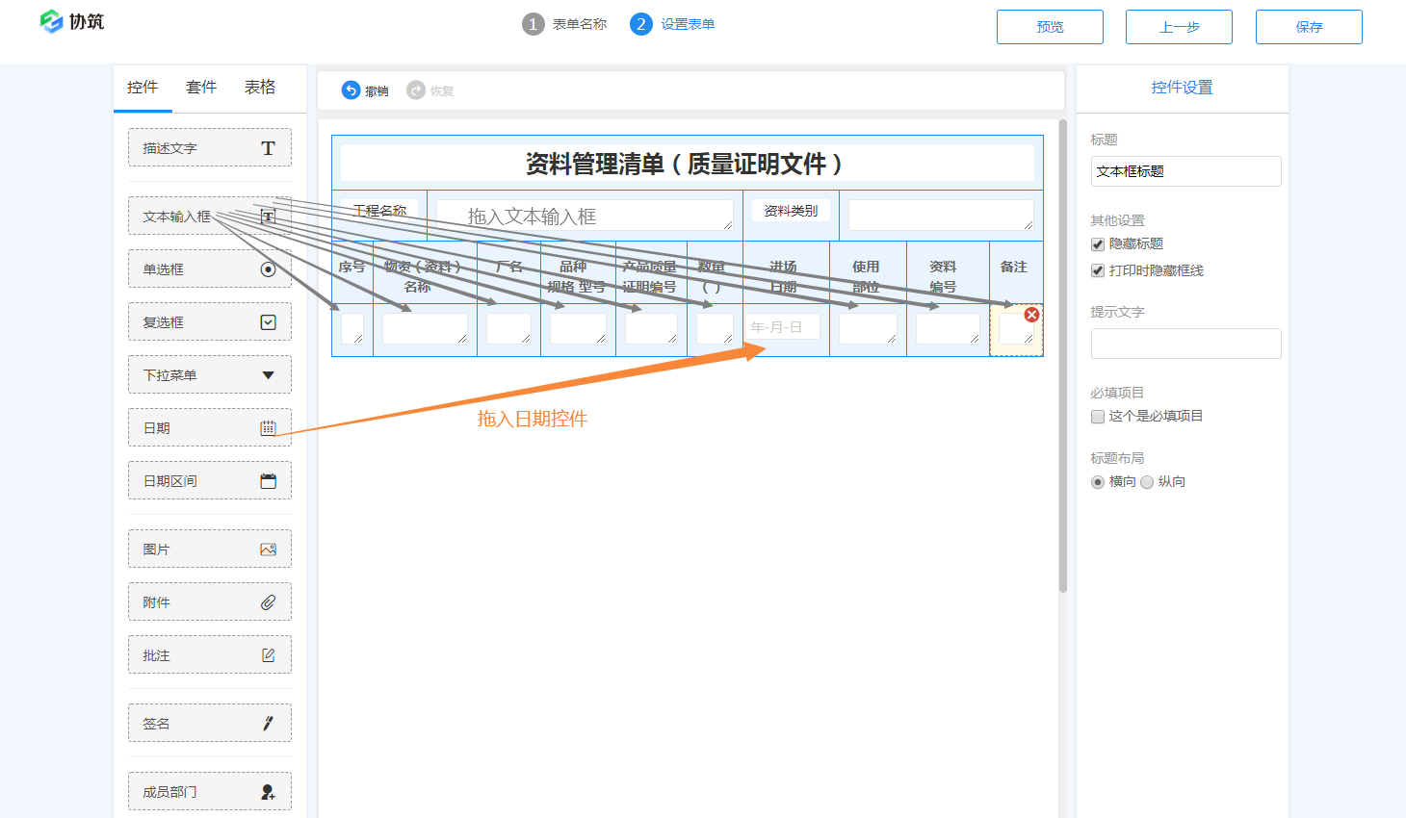Click the 进场日期 date field 年-月-日
The width and height of the screenshot is (1406, 818).
click(x=781, y=327)
